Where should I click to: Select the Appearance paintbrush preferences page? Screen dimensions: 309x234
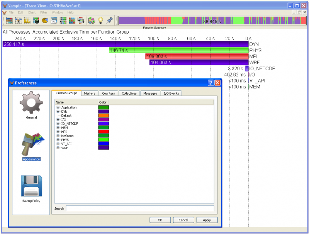(32, 147)
